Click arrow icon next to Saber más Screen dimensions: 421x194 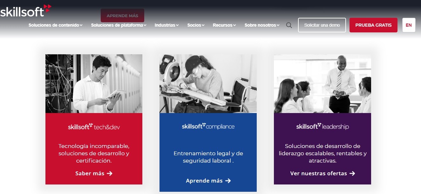[x=110, y=173]
